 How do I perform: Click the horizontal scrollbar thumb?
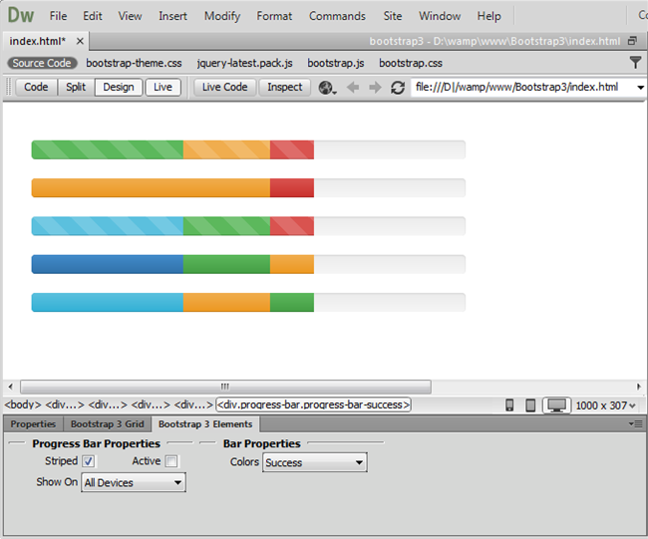coord(225,387)
